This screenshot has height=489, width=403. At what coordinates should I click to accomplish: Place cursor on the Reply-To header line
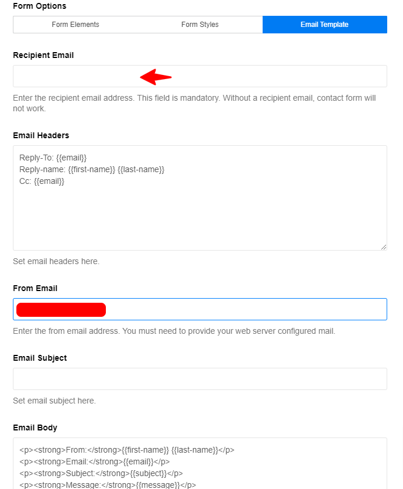click(53, 158)
